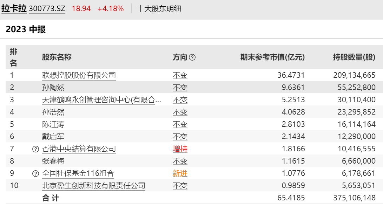Click 不变 in the 孙浩然 row

click(180, 112)
